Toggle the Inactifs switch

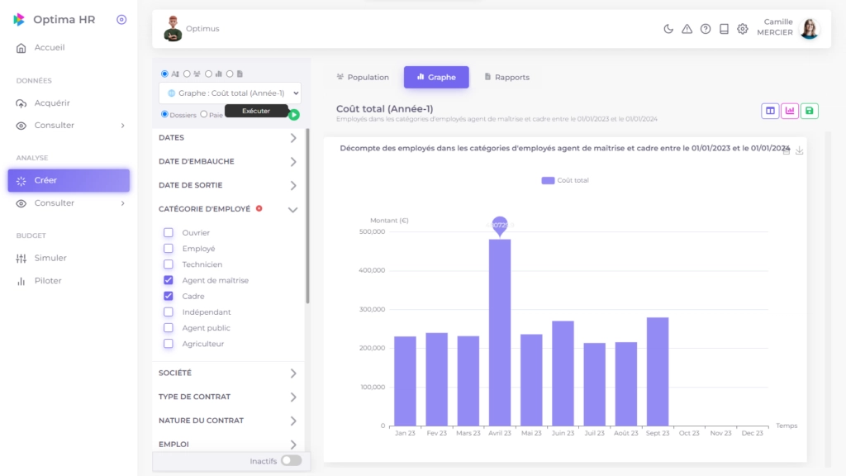tap(291, 460)
